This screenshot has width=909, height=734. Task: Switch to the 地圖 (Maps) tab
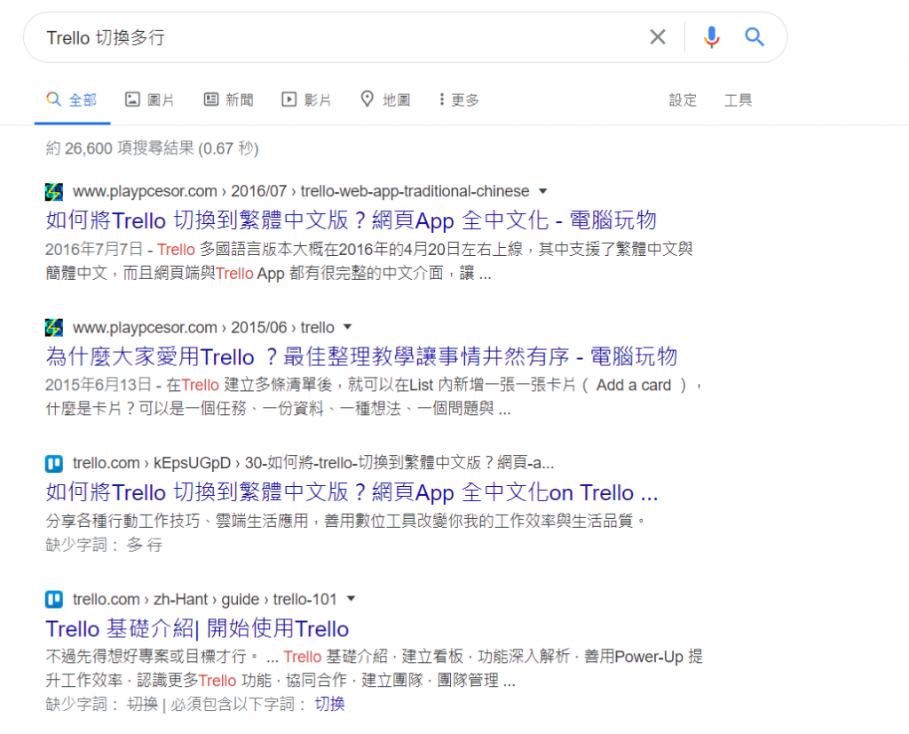click(x=385, y=100)
